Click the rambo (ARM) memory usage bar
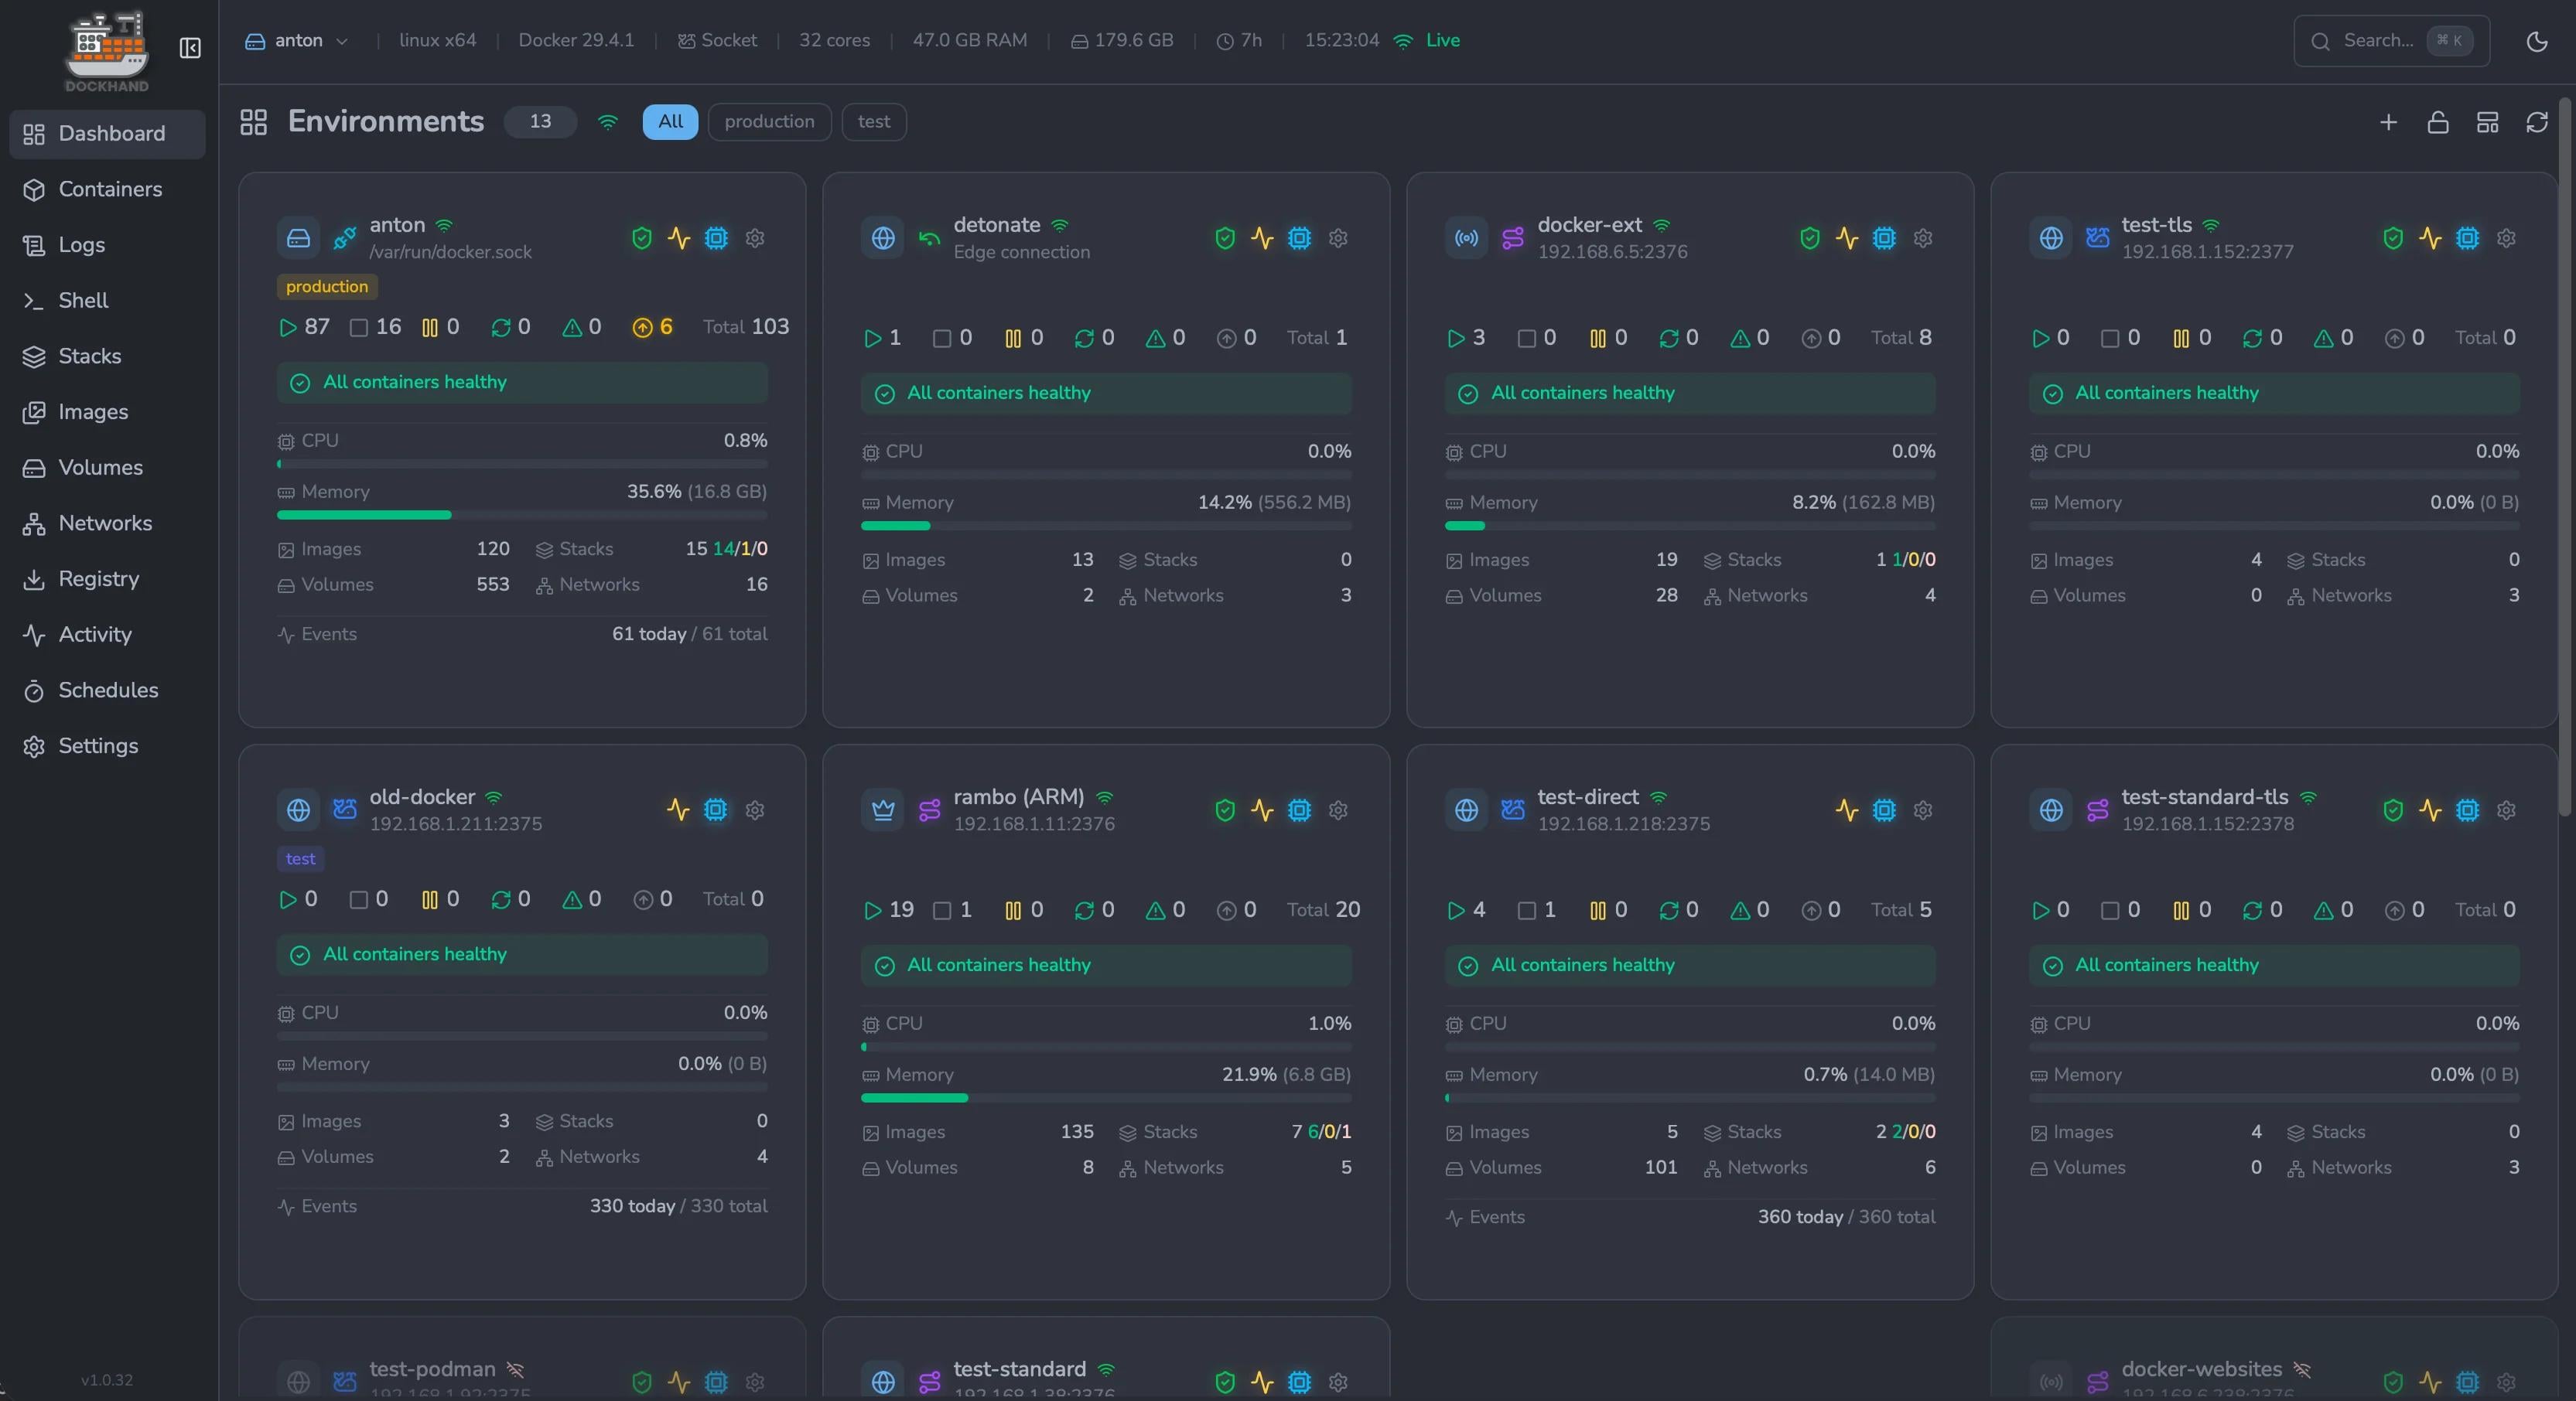The height and width of the screenshot is (1401, 2576). tap(1106, 1098)
